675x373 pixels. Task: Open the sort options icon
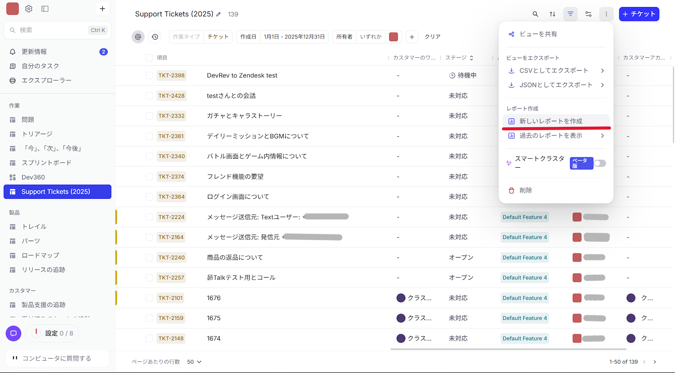pos(552,14)
